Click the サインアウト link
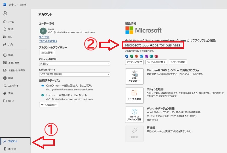The height and width of the screenshot is (153, 227). click(x=44, y=37)
